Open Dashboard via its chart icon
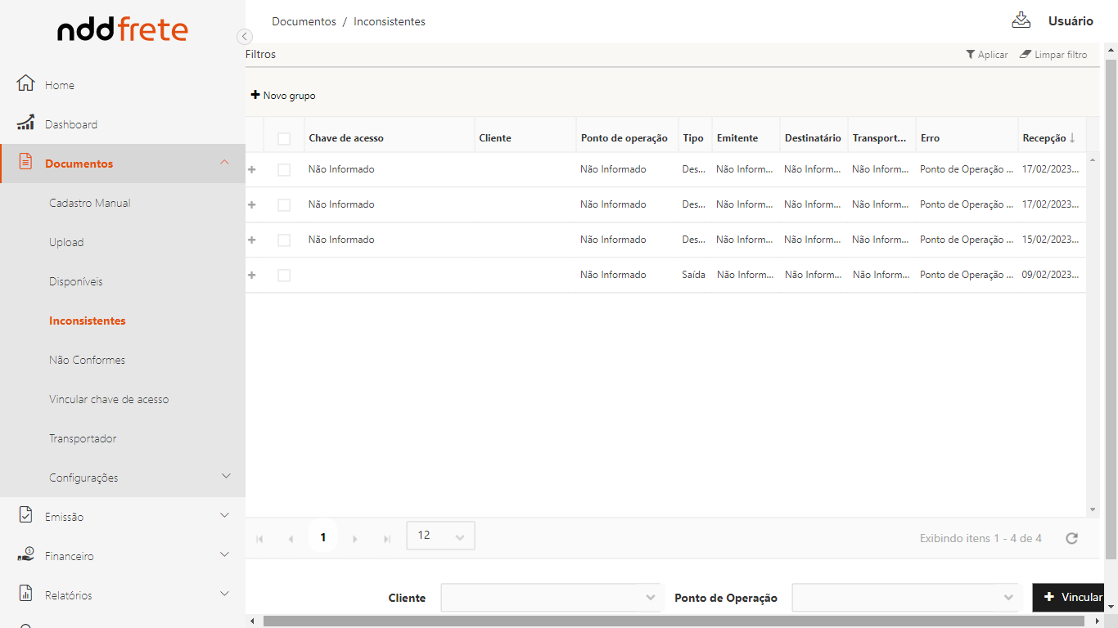Viewport: 1118px width, 628px height. tap(25, 123)
